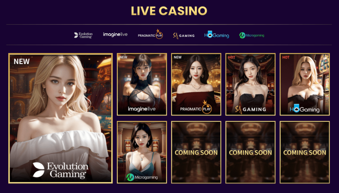Launch the Microgaming game card
This screenshot has width=339, height=193.
coord(142,152)
